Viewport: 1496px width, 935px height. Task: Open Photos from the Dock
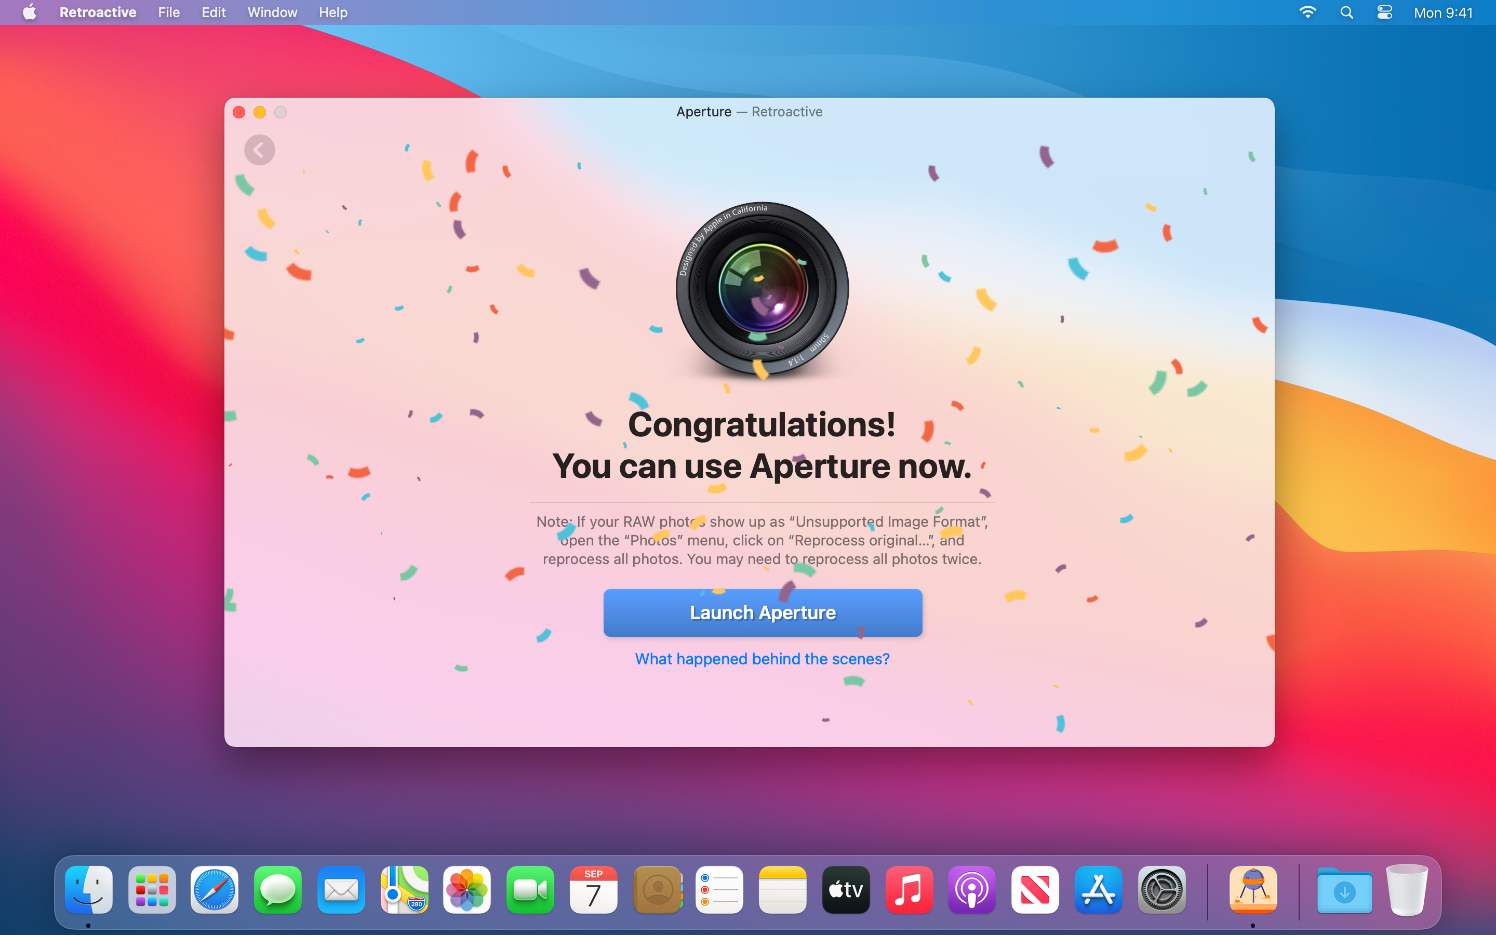click(467, 890)
